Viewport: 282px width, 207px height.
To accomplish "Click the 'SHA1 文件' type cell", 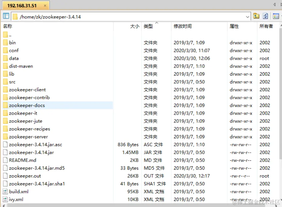I will (x=155, y=184).
